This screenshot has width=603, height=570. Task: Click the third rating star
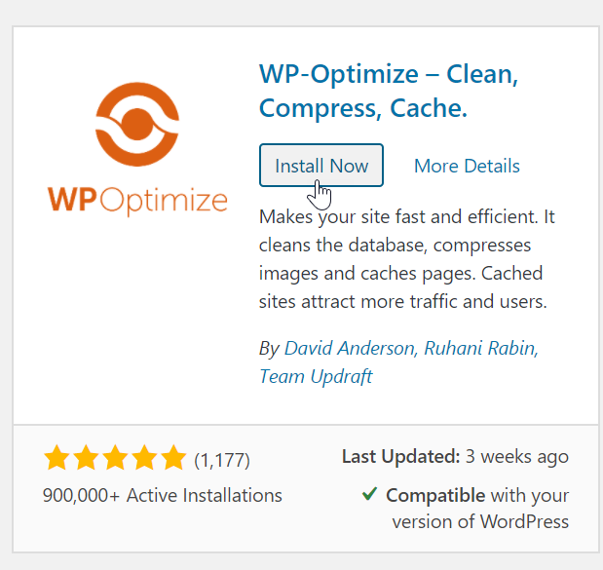114,458
